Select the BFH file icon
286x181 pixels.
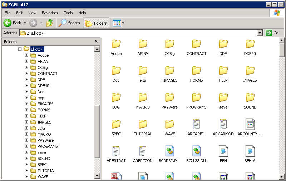pos(223,151)
